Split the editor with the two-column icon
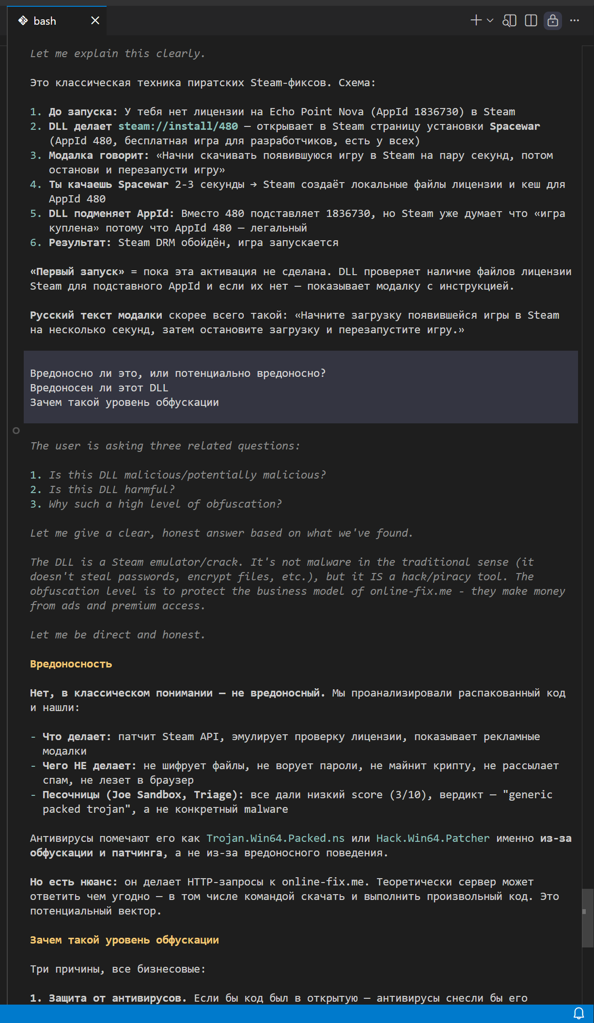The image size is (594, 1023). point(531,20)
